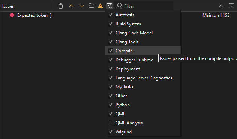Open the Issues pane selector label

(x=8, y=6)
